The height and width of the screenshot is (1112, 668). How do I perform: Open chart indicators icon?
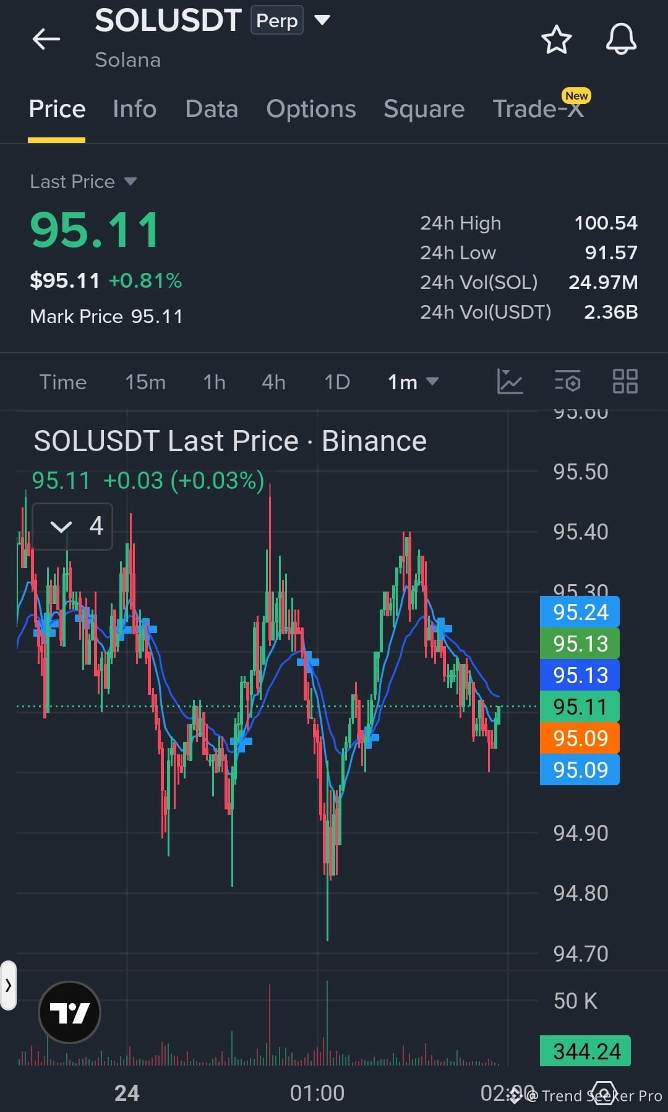point(510,381)
